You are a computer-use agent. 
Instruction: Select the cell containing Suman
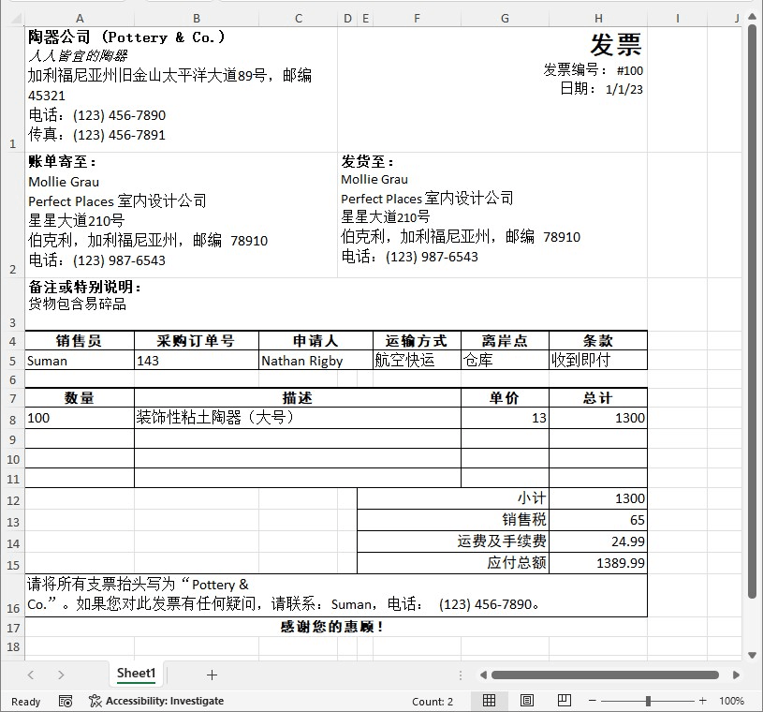point(80,361)
